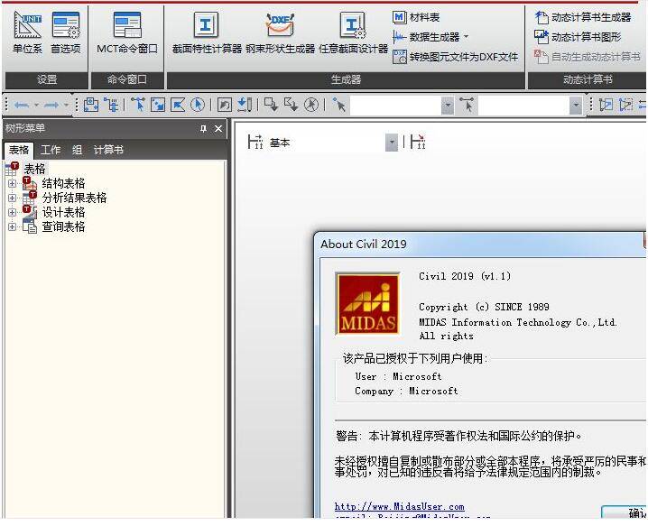
Task: Click the blue forward arrow in toolbar
Action: pyautogui.click(x=51, y=106)
